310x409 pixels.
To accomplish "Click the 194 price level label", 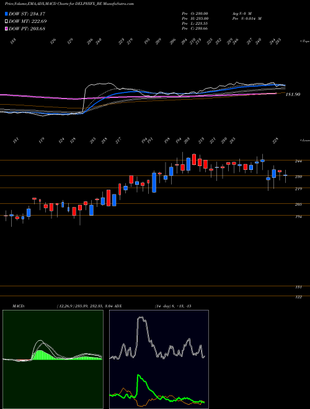I will 298,216.
